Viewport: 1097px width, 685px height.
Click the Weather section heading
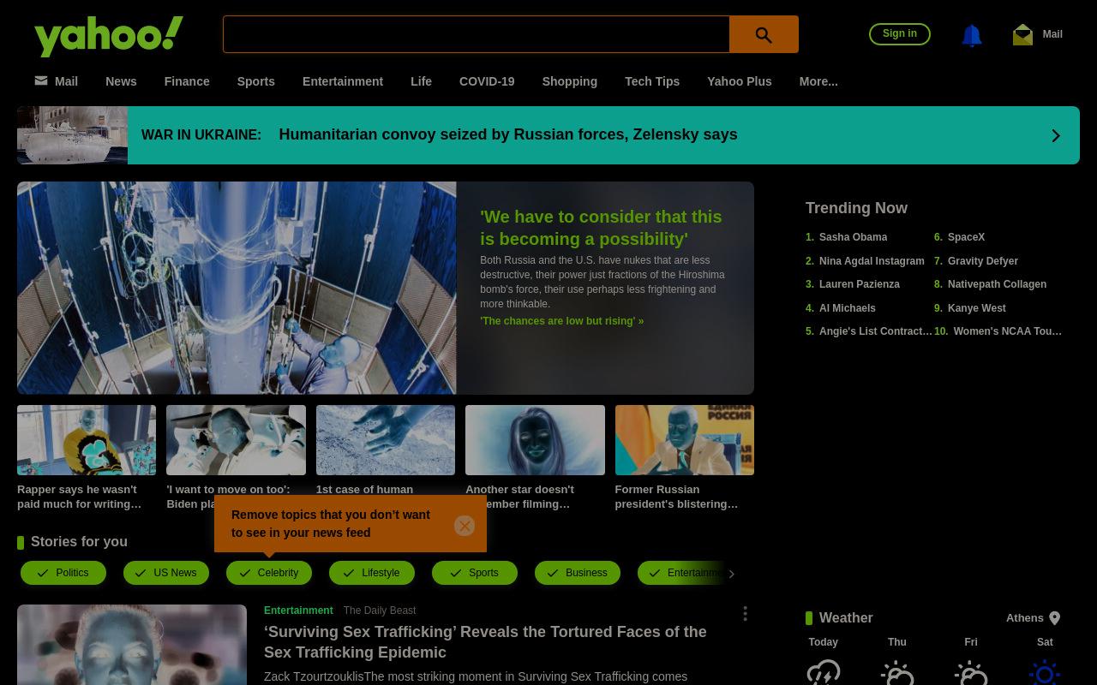point(846,618)
